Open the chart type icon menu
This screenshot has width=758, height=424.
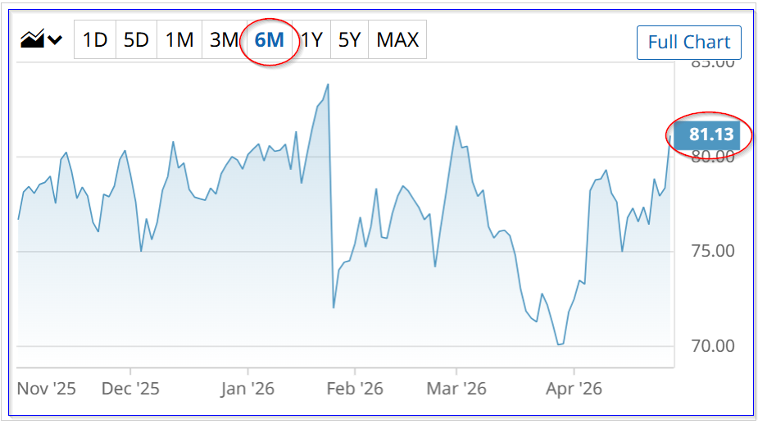32,39
